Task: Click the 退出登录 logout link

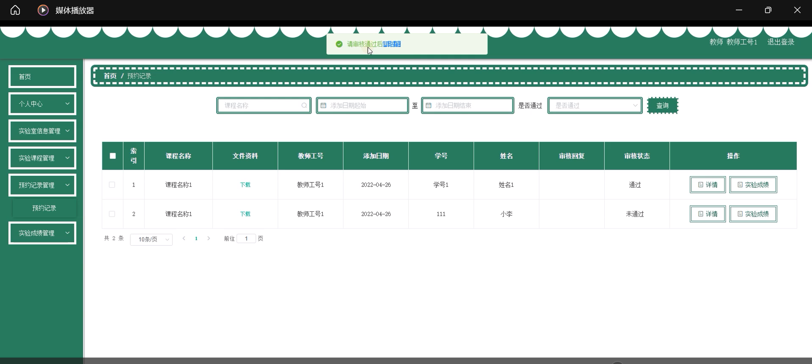Action: [781, 42]
